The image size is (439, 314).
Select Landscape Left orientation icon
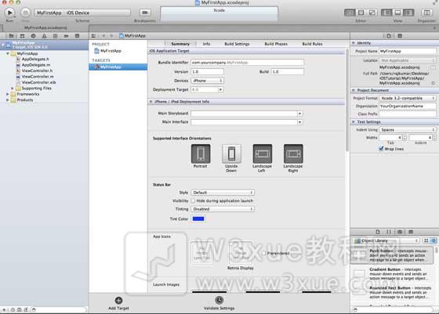click(262, 153)
